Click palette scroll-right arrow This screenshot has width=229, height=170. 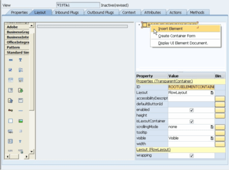click(x=27, y=157)
